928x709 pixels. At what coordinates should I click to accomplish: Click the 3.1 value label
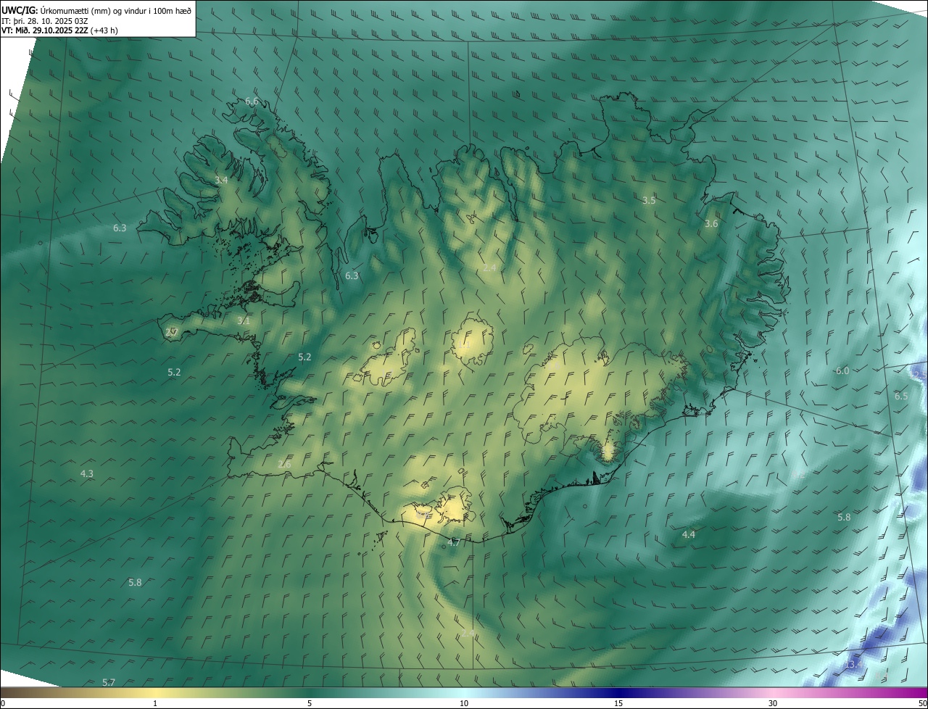(x=244, y=320)
